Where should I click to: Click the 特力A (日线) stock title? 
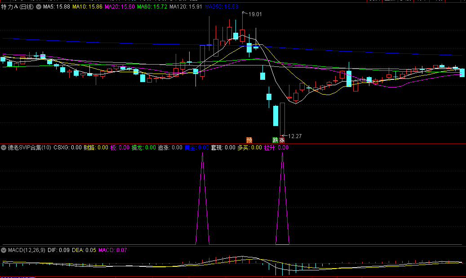coord(18,7)
